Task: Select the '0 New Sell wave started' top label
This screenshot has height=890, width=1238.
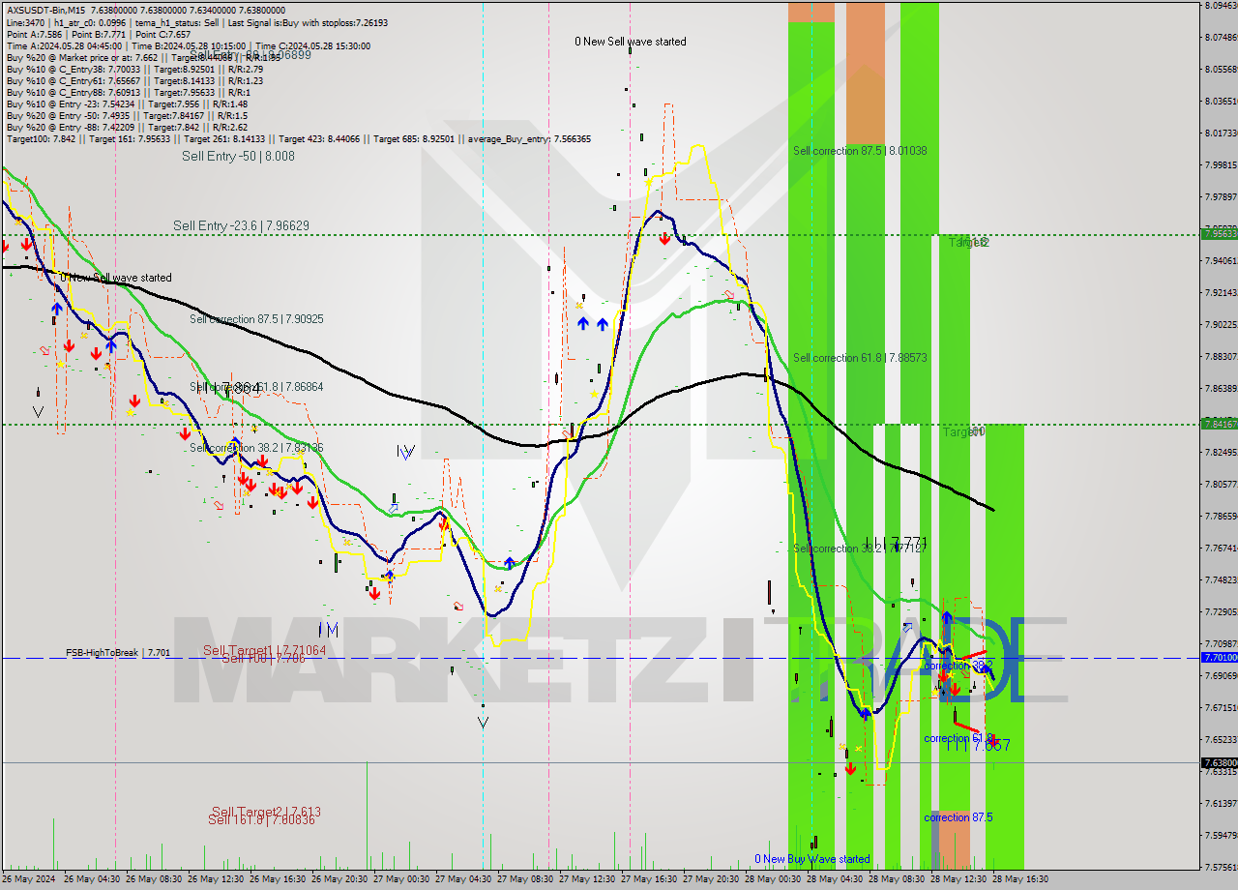Action: (631, 42)
